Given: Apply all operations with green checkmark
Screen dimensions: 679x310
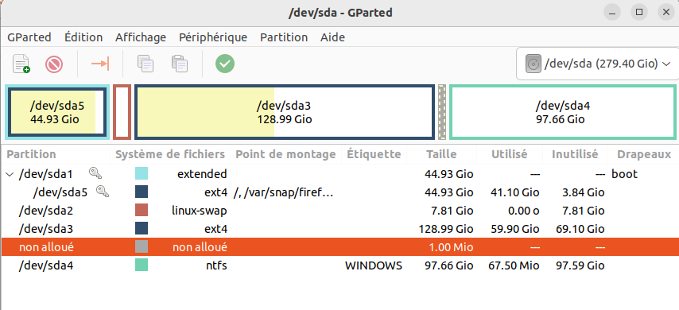Looking at the screenshot, I should tap(225, 64).
